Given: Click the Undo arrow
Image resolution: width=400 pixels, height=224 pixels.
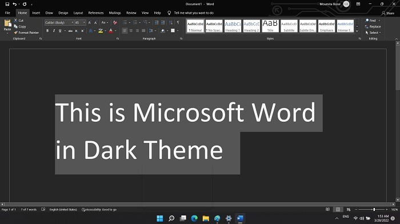Looking at the screenshot, I should 14,4.
